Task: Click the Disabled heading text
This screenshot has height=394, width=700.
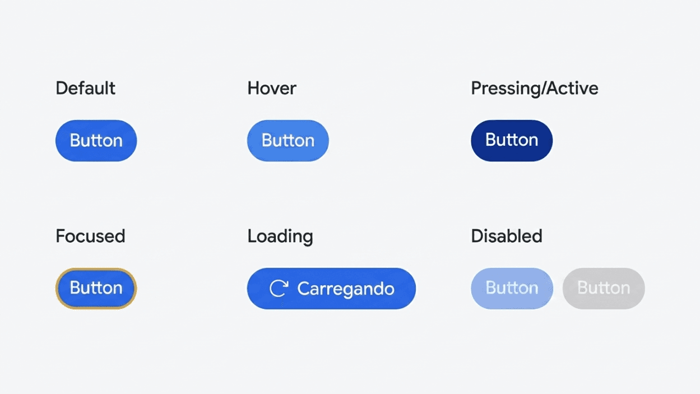Action: click(x=507, y=236)
